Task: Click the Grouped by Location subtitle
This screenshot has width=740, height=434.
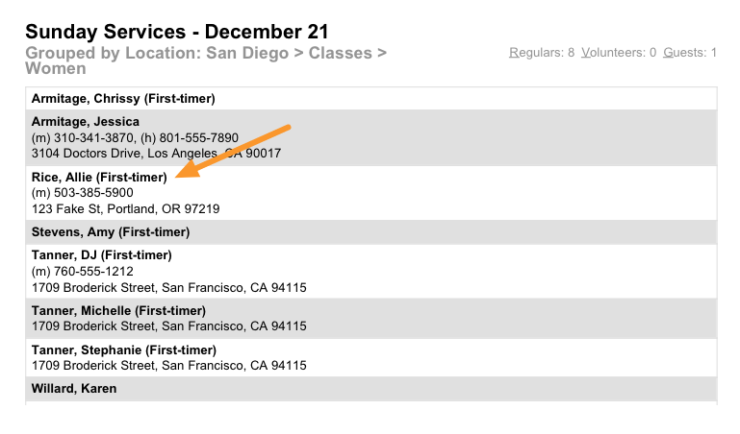Action: pyautogui.click(x=206, y=60)
